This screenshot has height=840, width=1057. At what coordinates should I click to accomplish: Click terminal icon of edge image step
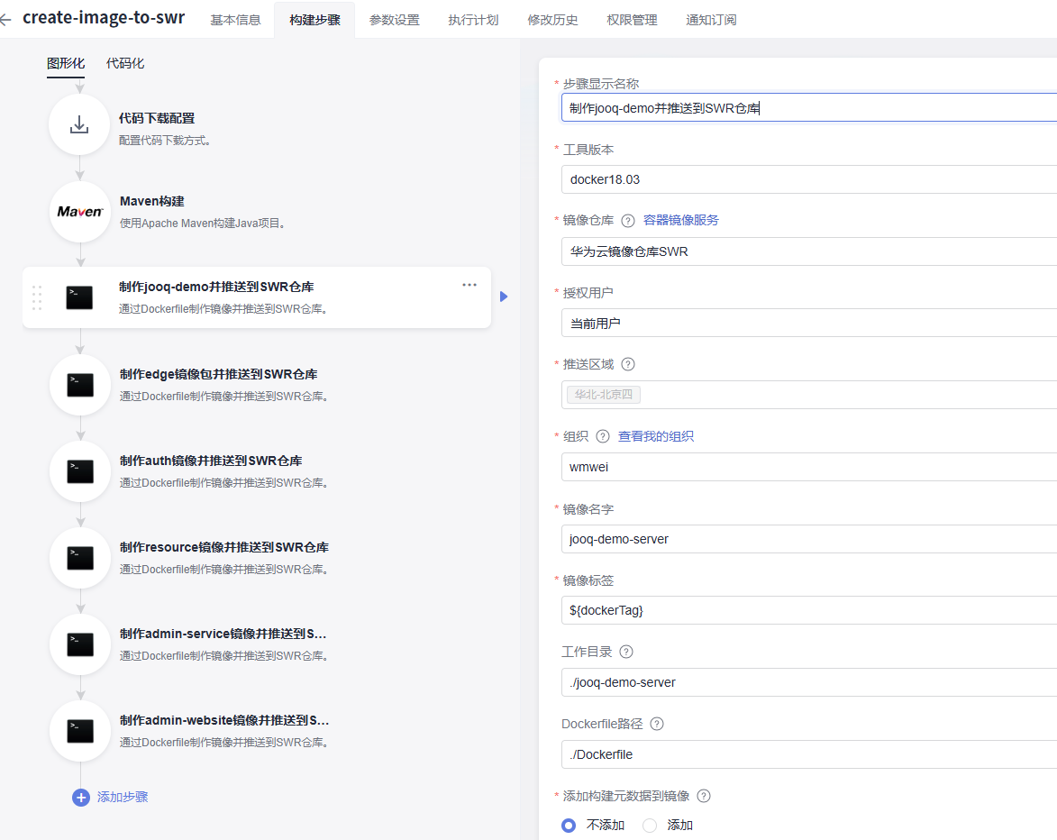(80, 385)
